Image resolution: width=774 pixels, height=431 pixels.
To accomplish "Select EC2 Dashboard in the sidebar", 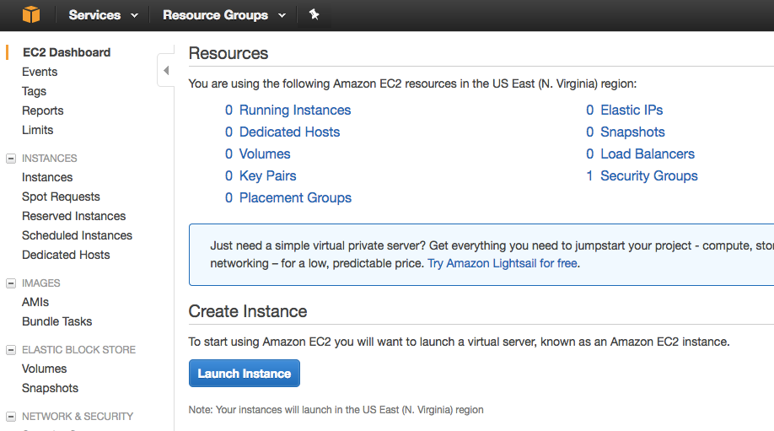I will (x=67, y=52).
